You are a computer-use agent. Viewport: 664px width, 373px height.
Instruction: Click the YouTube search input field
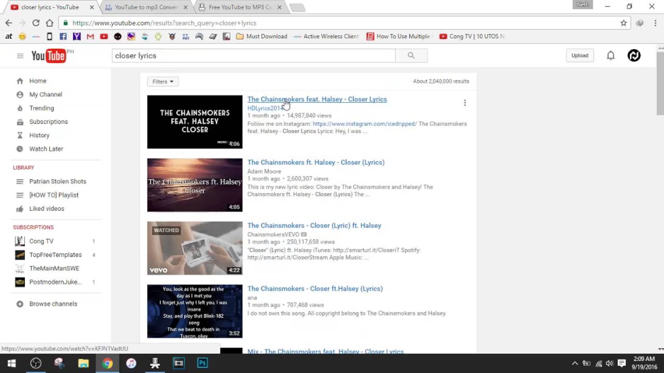pyautogui.click(x=254, y=55)
